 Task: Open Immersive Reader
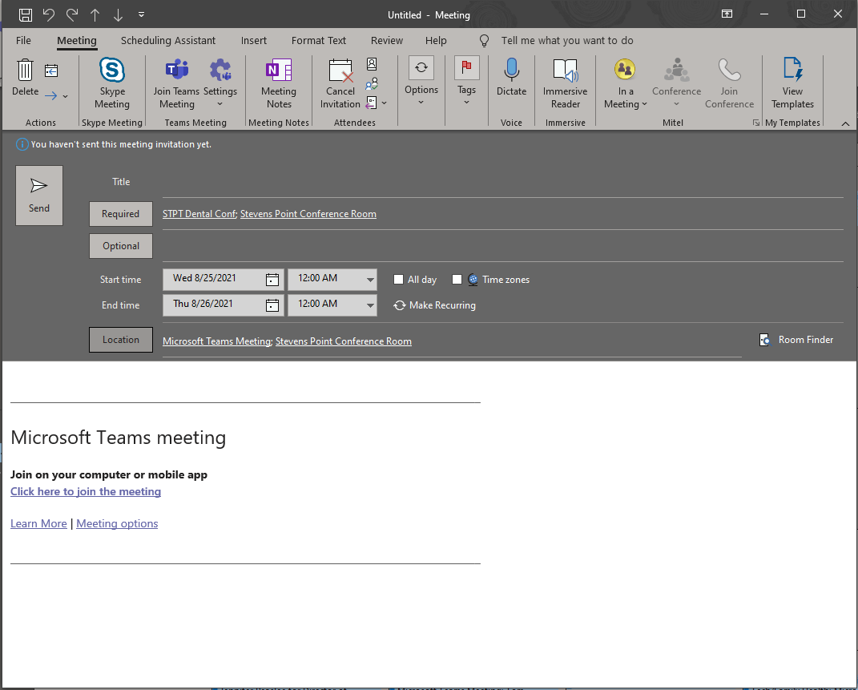[x=566, y=83]
